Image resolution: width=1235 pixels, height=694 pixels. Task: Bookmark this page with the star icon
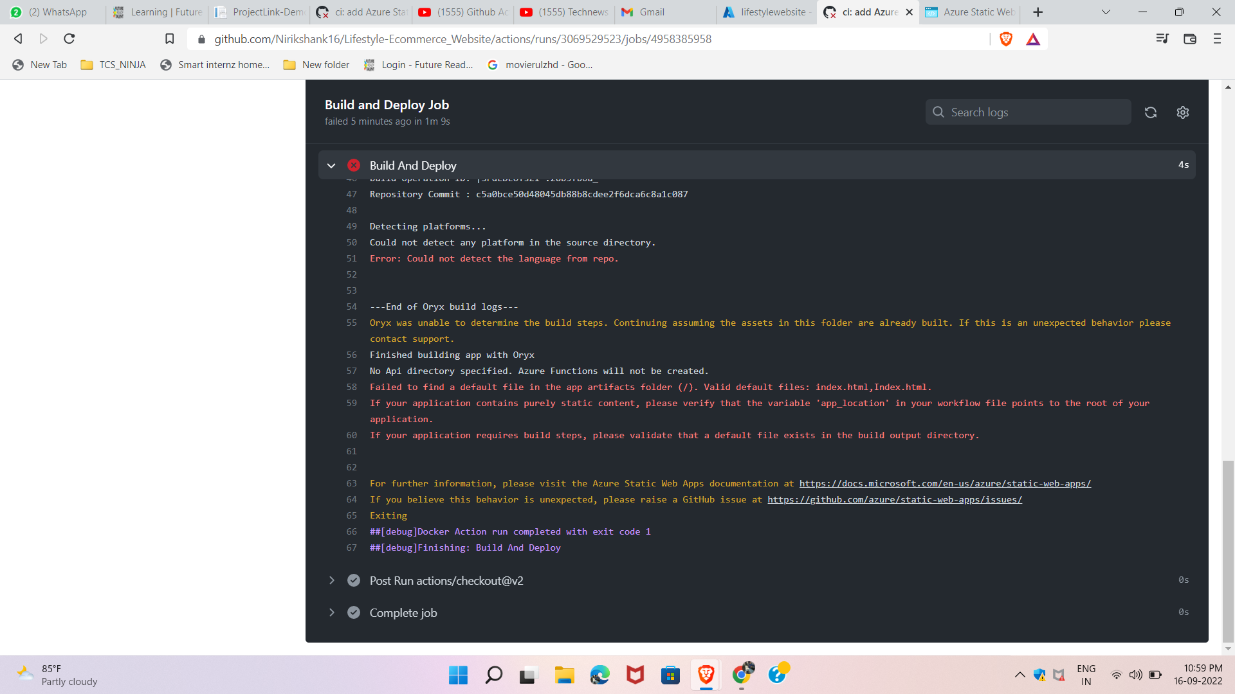click(x=169, y=39)
